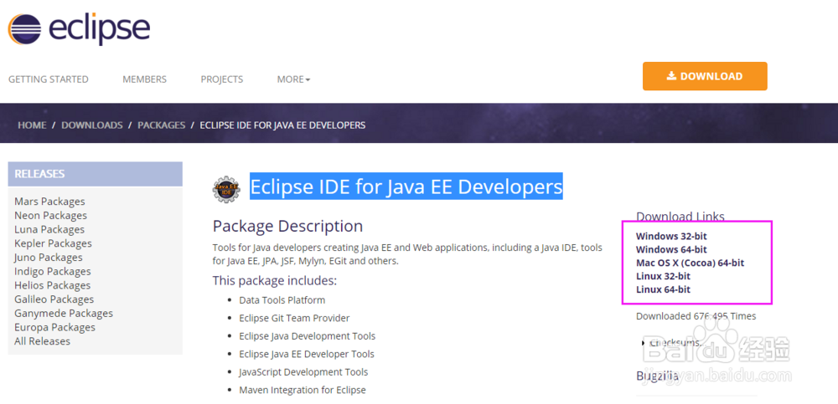
Task: Open Indigo Packages release
Action: tap(52, 271)
